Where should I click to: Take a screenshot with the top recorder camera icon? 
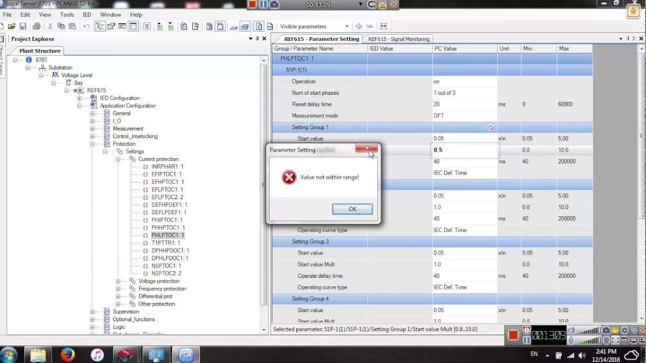tap(274, 5)
